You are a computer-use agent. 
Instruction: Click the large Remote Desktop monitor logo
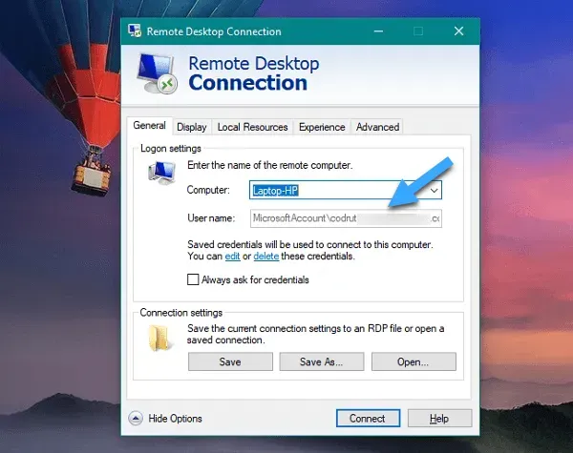tap(158, 73)
